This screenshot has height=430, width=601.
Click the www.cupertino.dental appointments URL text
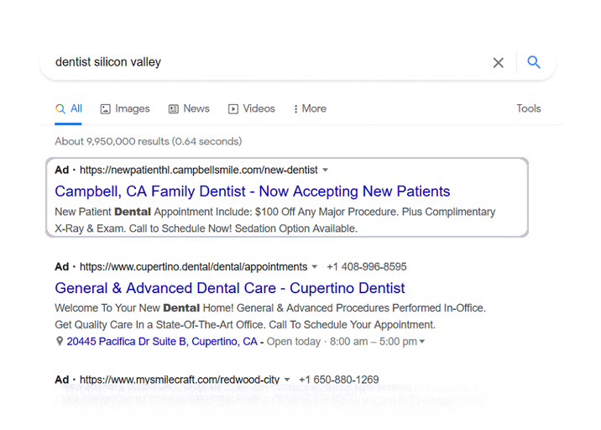point(194,266)
